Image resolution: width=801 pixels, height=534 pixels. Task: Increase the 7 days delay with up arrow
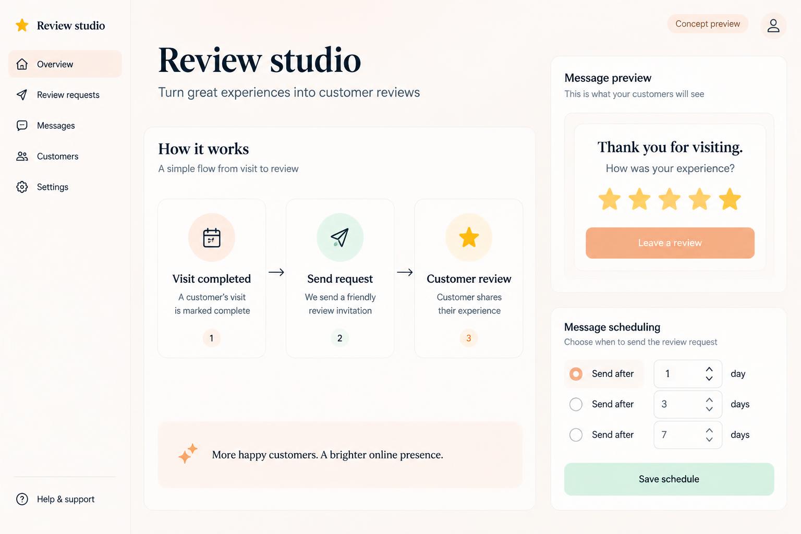[709, 430]
